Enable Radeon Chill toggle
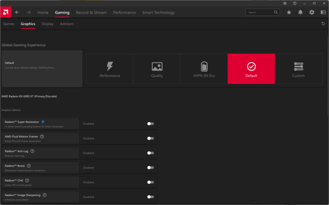 (x=151, y=182)
